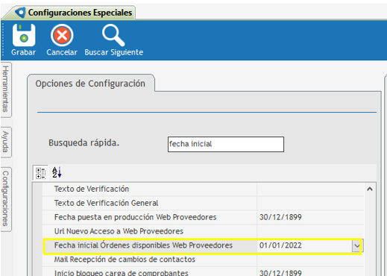Click the Grabar save disk icon
The width and height of the screenshot is (387, 276).
point(24,35)
